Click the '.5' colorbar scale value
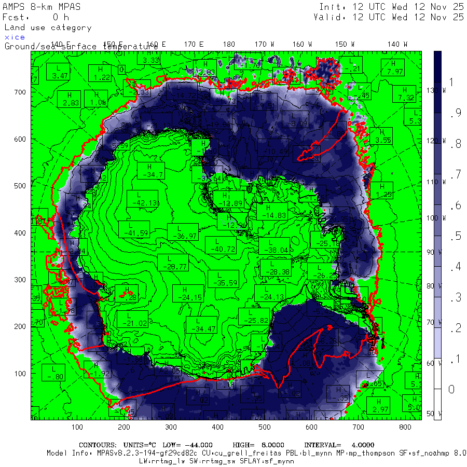Viewport: 467px width, 467px height. pos(456,236)
